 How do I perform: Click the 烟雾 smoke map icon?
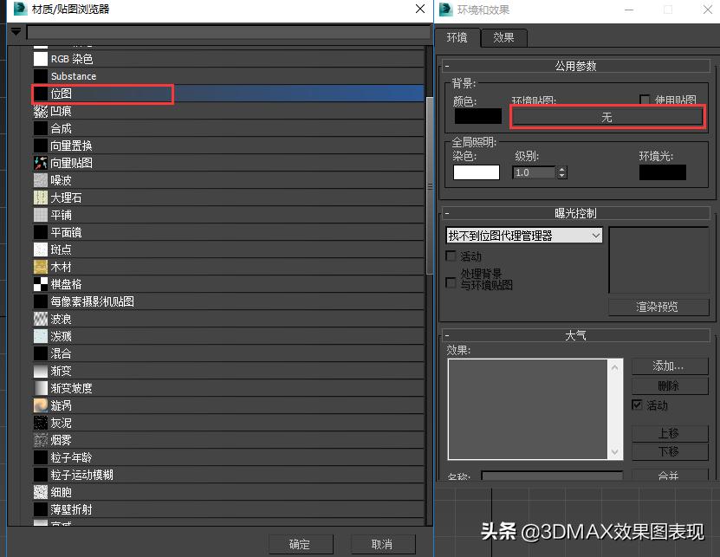[39, 439]
